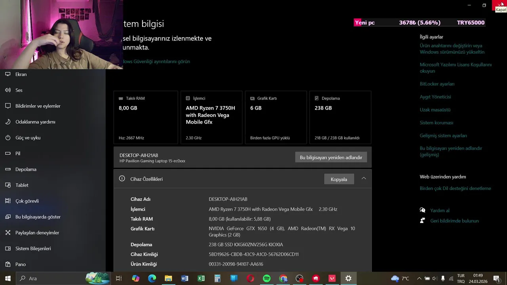Click the Yardım al link
Screen dimensions: 507x285
pos(440,211)
